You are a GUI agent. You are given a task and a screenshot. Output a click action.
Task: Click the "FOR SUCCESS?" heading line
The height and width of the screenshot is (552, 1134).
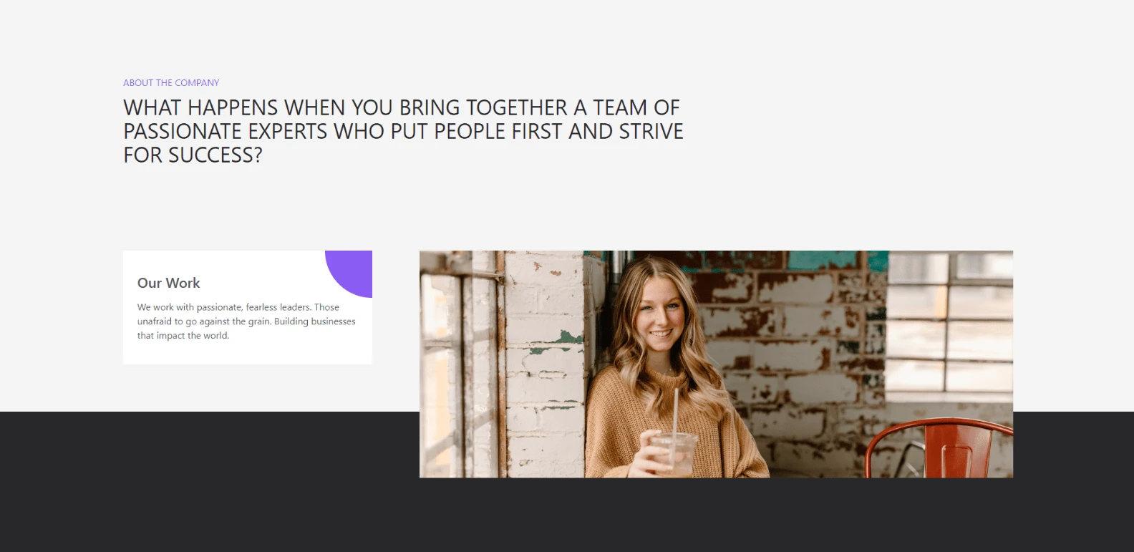tap(193, 155)
